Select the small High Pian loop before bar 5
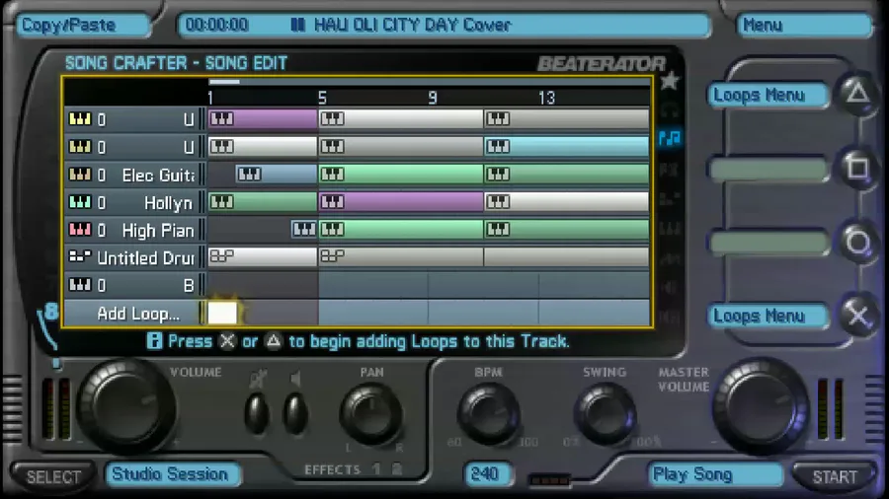889x499 pixels. coord(304,229)
